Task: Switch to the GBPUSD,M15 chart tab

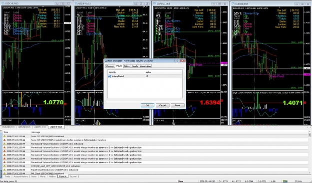Action: pyautogui.click(x=24, y=127)
